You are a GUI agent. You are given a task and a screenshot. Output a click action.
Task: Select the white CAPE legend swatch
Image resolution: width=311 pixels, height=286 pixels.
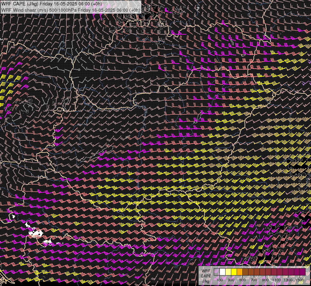223,272
